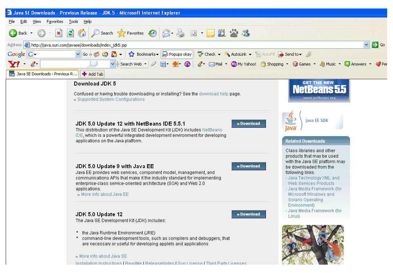Click the Stop loading red X icon
Image resolution: width=393 pixels, height=273 pixels.
[x=59, y=33]
